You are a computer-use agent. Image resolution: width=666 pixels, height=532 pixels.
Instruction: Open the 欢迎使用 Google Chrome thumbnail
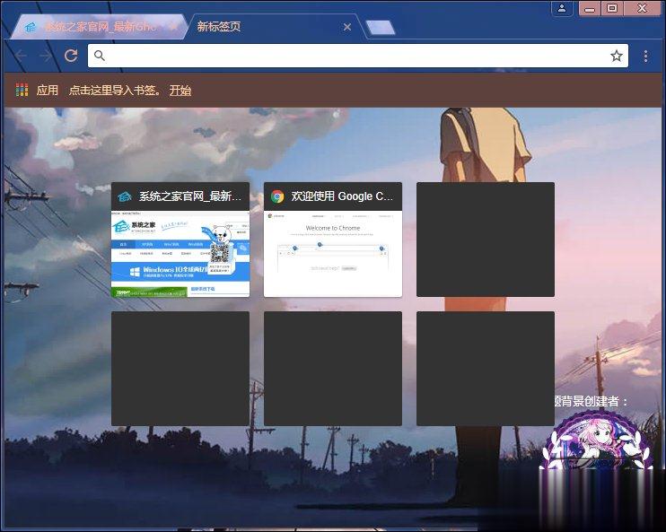[333, 240]
